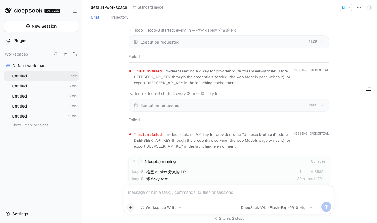The width and height of the screenshot is (377, 223).
Task: Click the second Failed heading
Action: (x=134, y=120)
